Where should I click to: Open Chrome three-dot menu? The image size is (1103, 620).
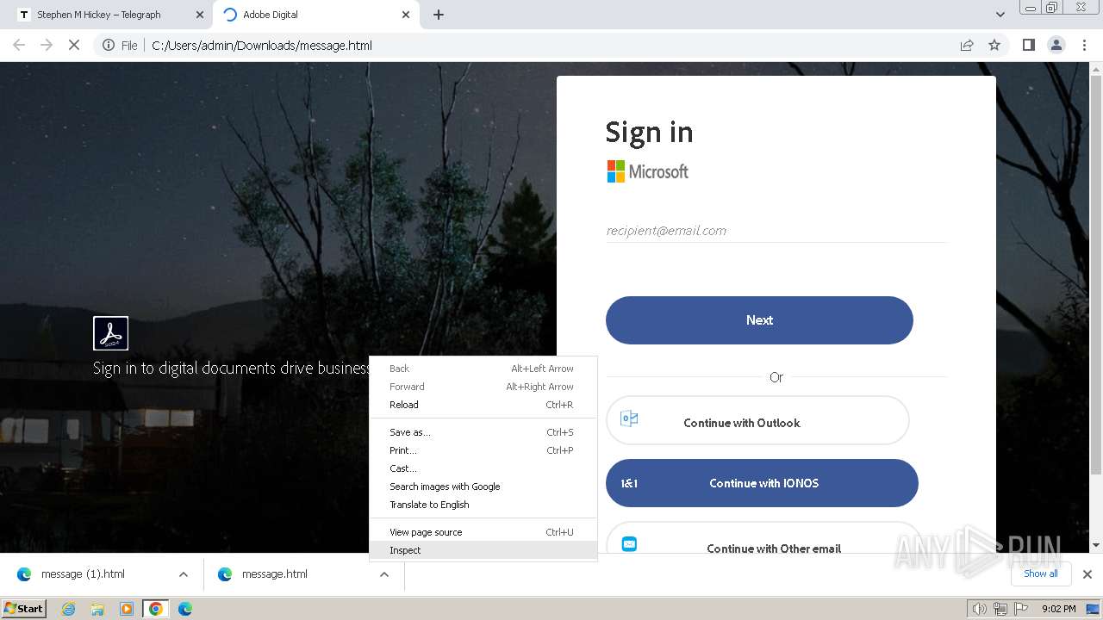1084,45
